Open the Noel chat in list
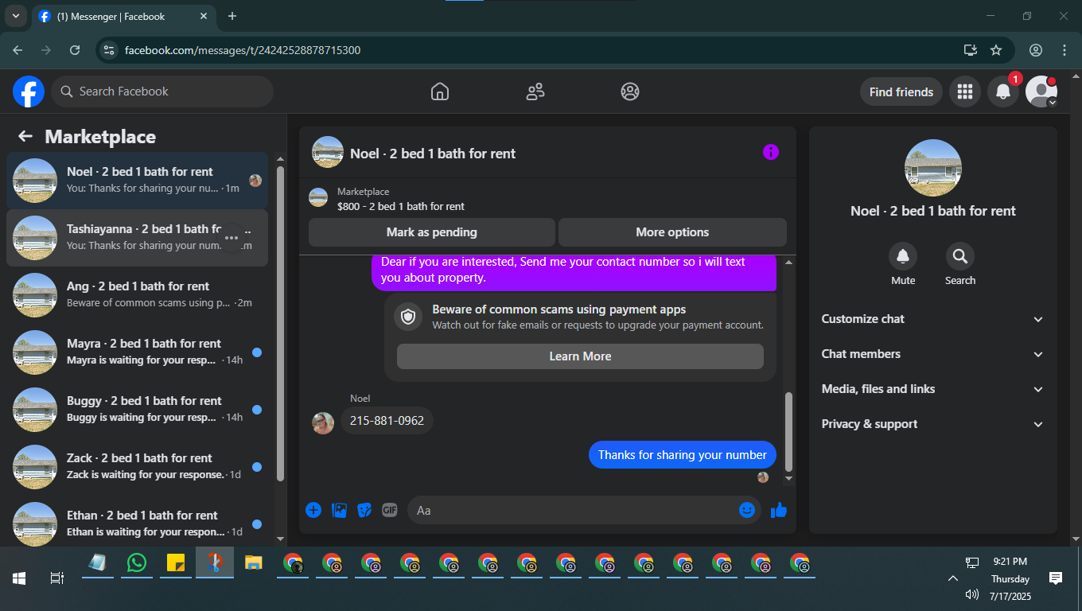The width and height of the screenshot is (1082, 611). (x=137, y=180)
